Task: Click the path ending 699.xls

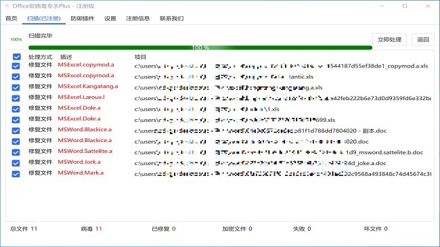Action: [x=235, y=120]
